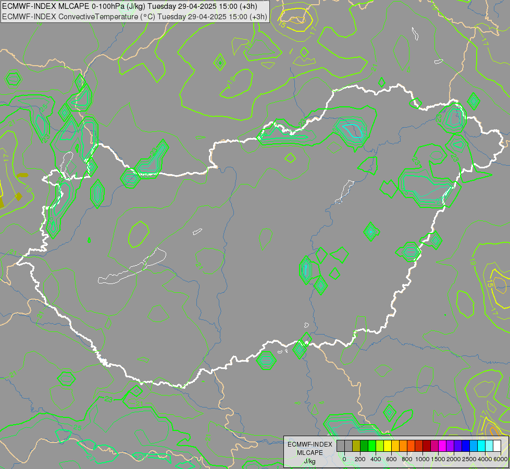Click the 600 tick label on legend
The height and width of the screenshot is (469, 510).
point(391,459)
